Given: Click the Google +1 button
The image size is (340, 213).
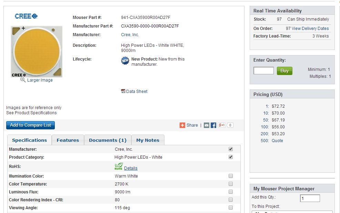Looking at the screenshot, I should click(221, 125).
